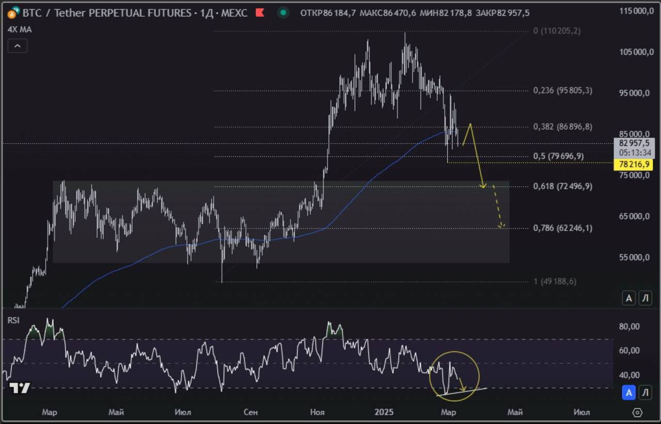Open the TradingView logo in RSI pane

[x=20, y=388]
